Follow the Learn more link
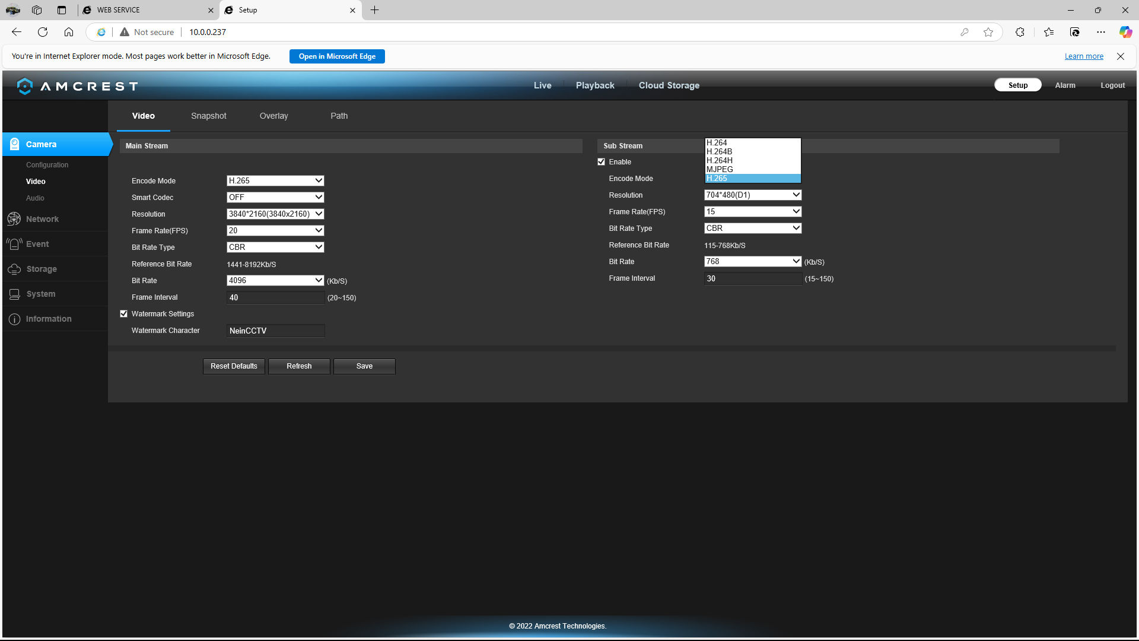This screenshot has width=1139, height=641. [1084, 56]
